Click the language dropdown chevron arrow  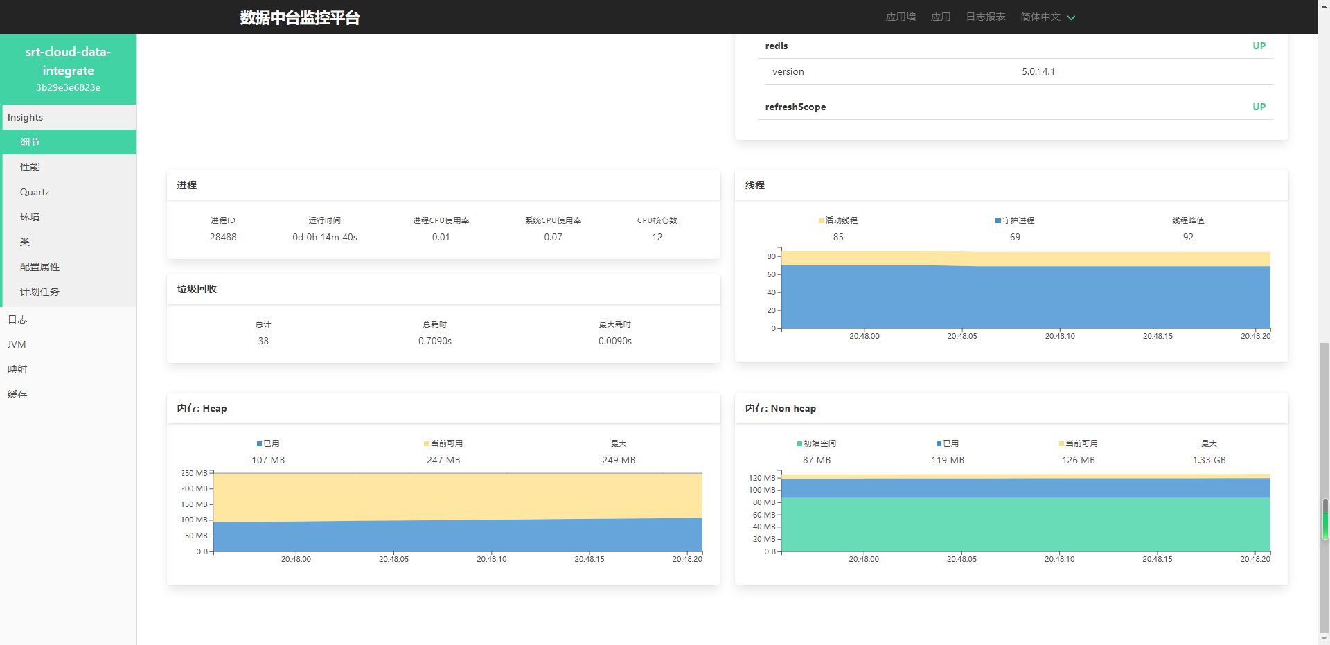click(x=1071, y=18)
